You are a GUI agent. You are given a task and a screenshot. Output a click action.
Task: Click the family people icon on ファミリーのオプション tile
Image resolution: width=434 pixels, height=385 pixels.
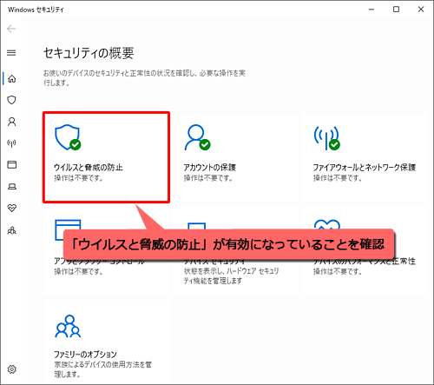pyautogui.click(x=68, y=326)
